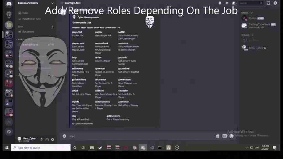Select the moderator-only channel

(x=31, y=19)
